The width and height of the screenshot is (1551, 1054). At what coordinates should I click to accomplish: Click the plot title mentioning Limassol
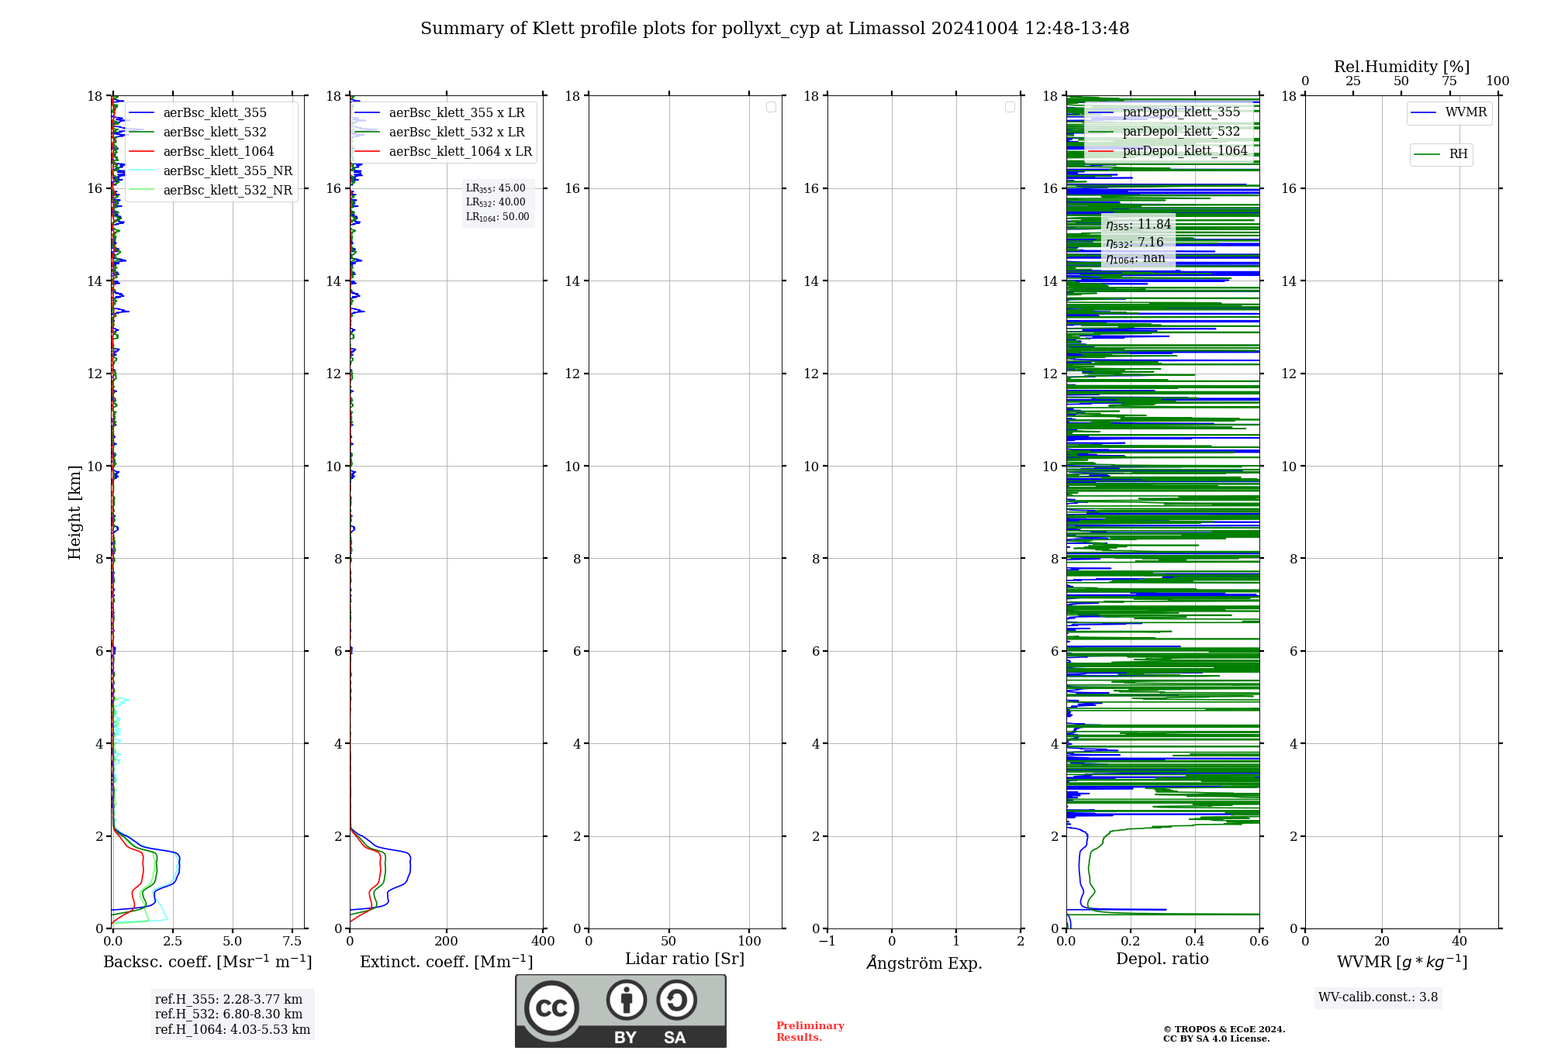pos(775,29)
